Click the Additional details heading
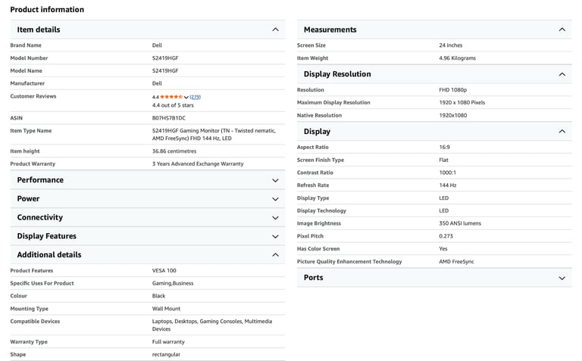Image resolution: width=582 pixels, height=361 pixels. pos(49,254)
